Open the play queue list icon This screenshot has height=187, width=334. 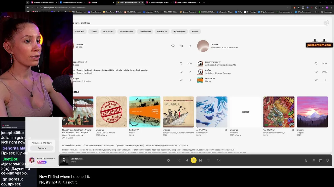[313, 160]
